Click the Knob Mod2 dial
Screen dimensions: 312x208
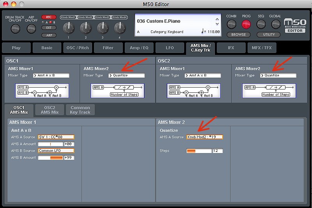pyautogui.click(x=86, y=28)
